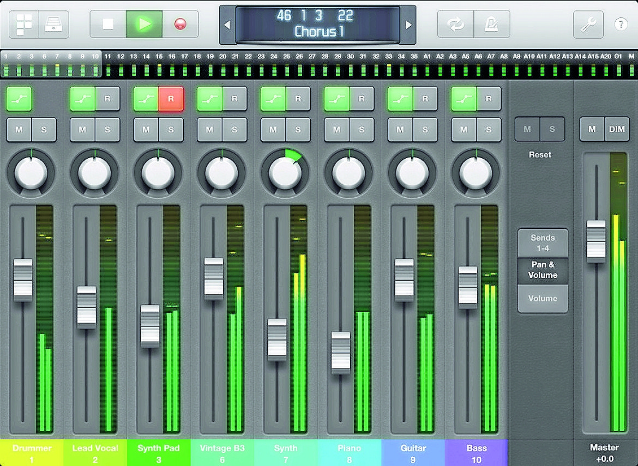Toggle automation on the Lead Vocal channel
Screen dimensions: 638x466
(82, 99)
